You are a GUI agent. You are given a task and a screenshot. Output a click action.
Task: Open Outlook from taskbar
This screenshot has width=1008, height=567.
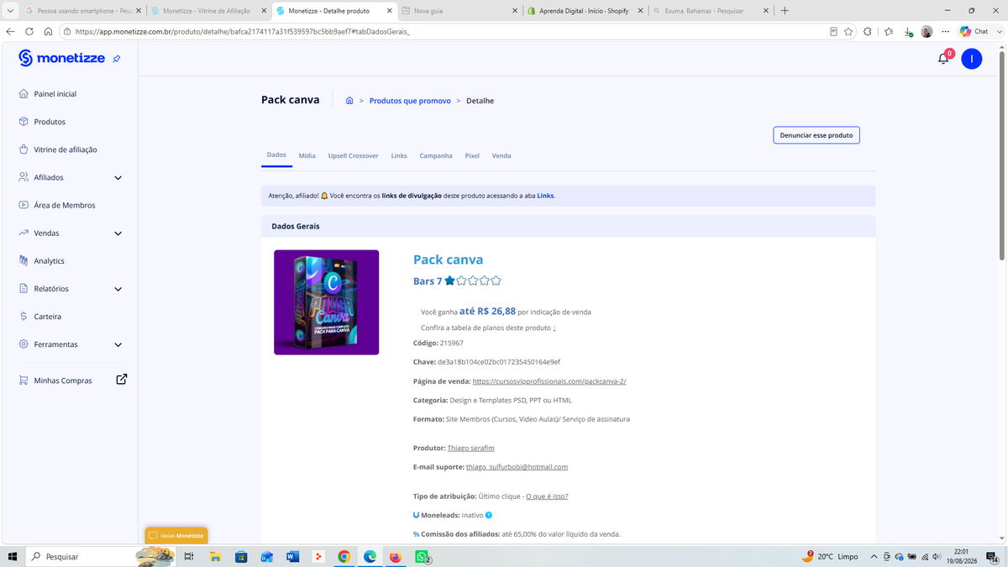pyautogui.click(x=266, y=556)
